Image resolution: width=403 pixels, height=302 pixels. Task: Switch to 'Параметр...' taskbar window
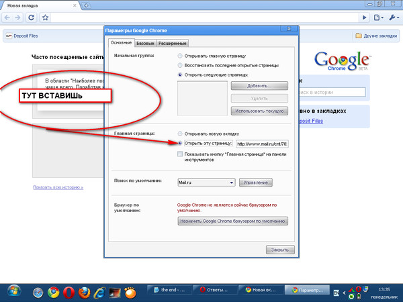[x=307, y=290]
